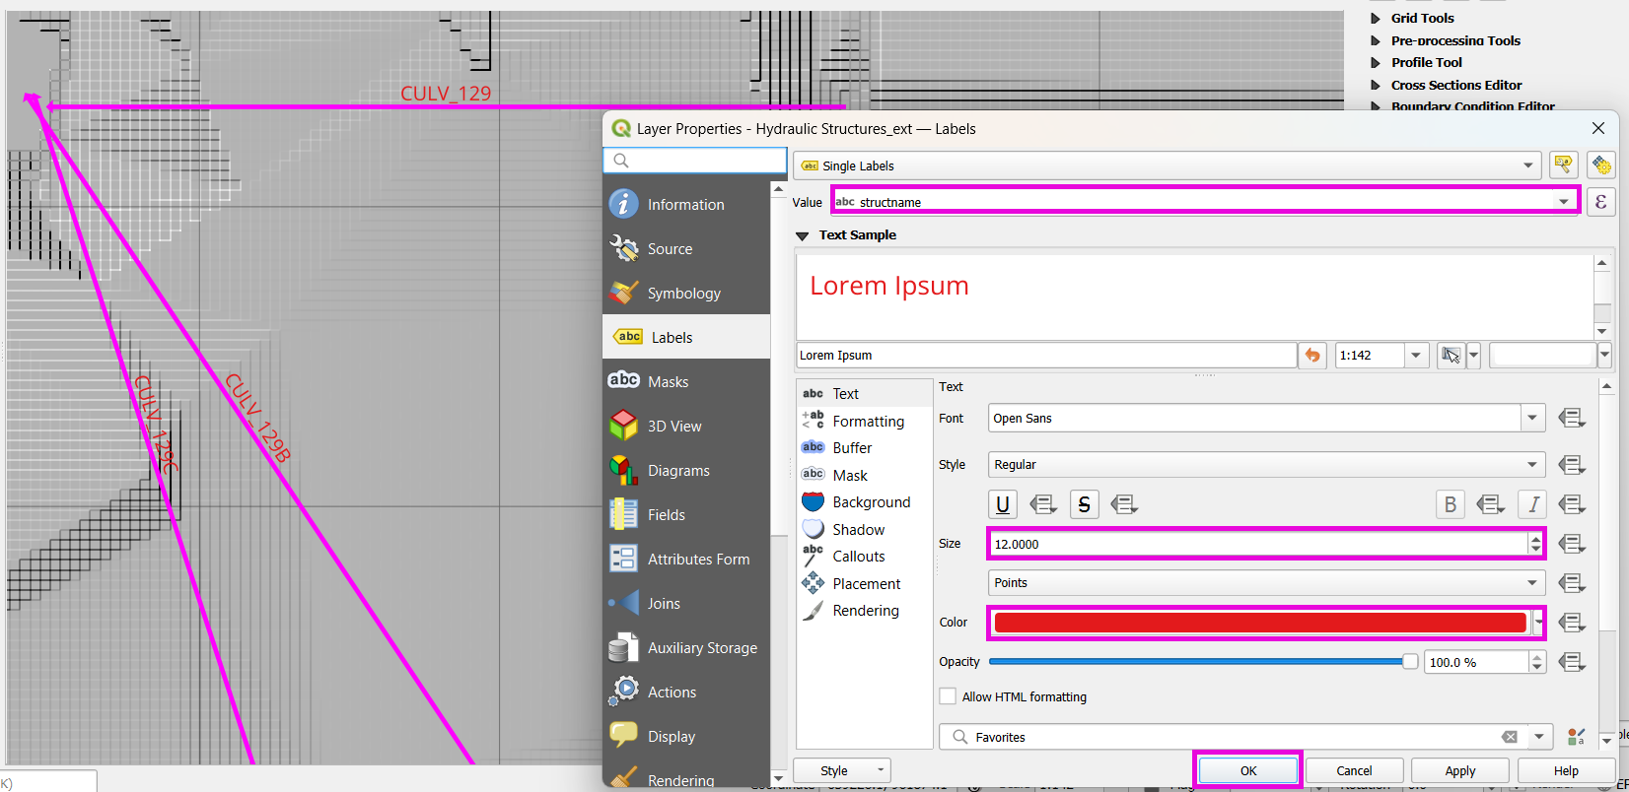Click the Italic style button
The image size is (1629, 792).
1532,504
